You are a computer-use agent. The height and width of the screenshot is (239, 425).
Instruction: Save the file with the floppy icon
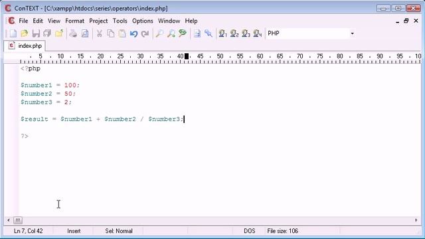tap(36, 34)
